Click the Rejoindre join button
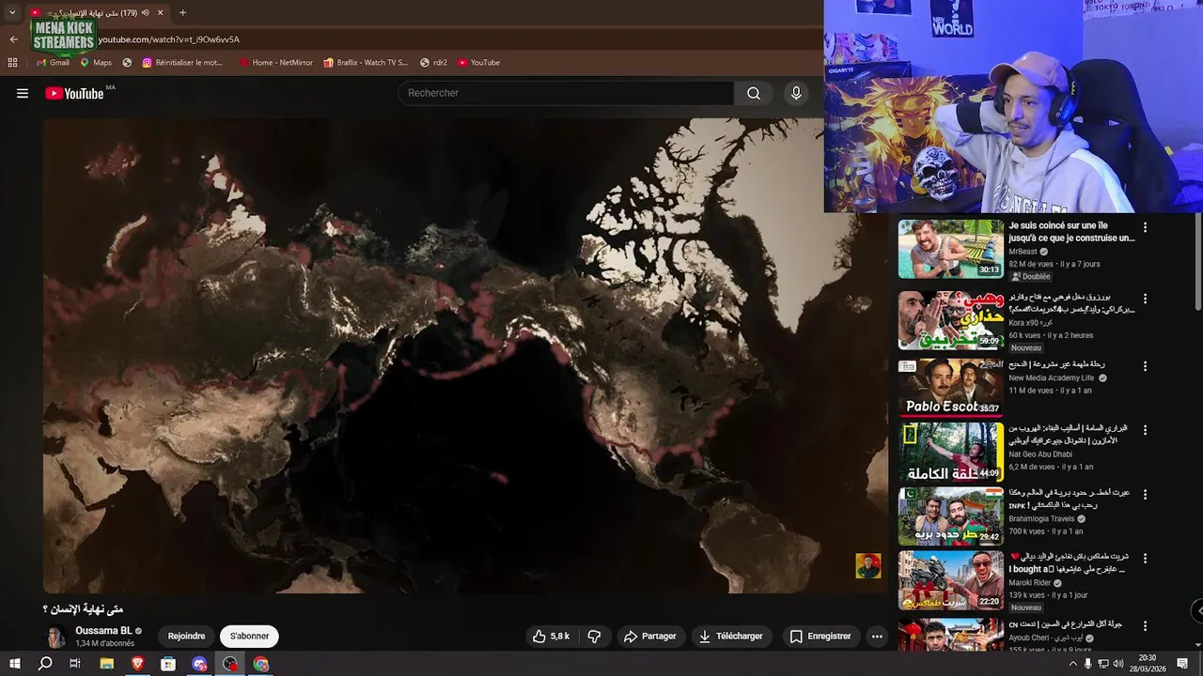1203x676 pixels. (x=186, y=636)
